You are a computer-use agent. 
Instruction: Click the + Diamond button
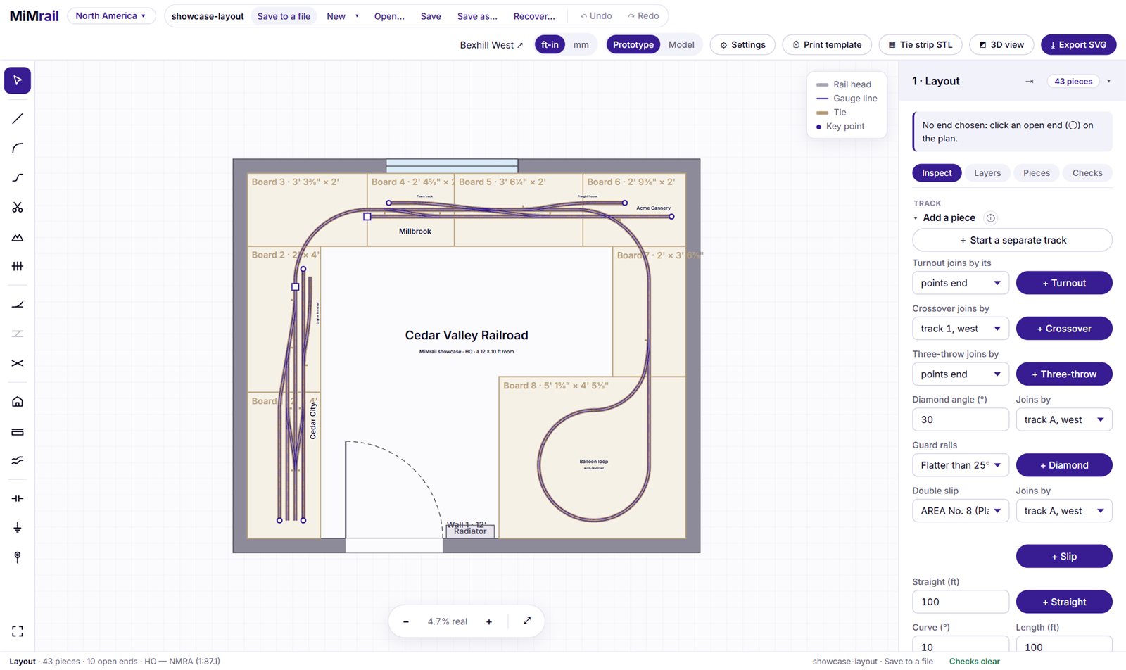(1064, 465)
